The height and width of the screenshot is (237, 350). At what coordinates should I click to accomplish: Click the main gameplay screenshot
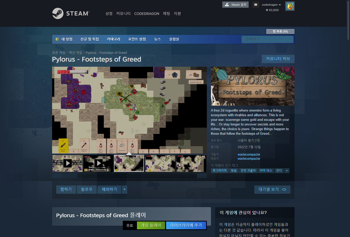(129, 110)
